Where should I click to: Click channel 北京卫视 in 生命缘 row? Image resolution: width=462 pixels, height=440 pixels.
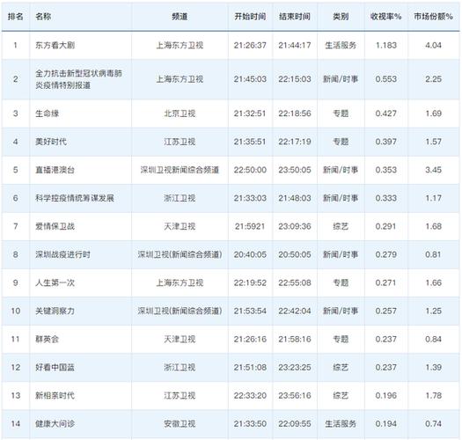tap(180, 114)
